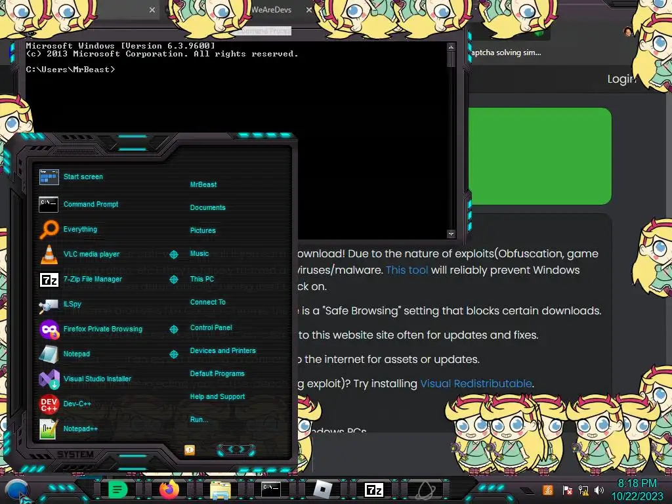
Task: Open This PC from start menu
Action: pyautogui.click(x=202, y=279)
